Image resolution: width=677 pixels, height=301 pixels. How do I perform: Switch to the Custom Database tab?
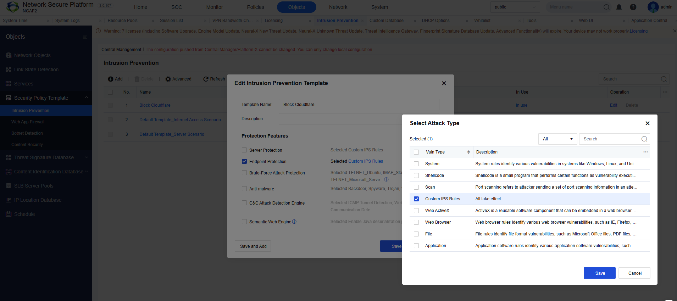click(x=387, y=21)
